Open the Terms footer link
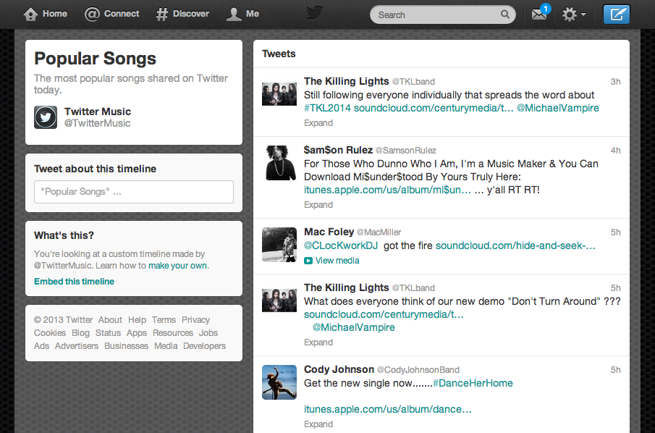Image resolution: width=655 pixels, height=433 pixels. [x=164, y=320]
